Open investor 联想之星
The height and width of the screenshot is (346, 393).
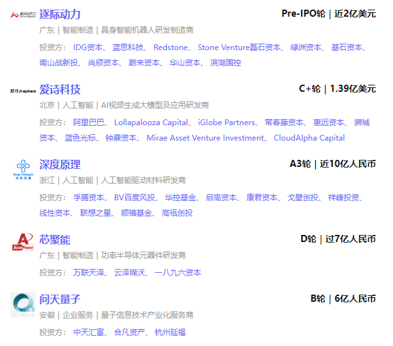pyautogui.click(x=96, y=213)
